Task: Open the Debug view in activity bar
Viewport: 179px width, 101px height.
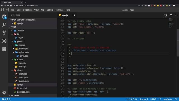Action: (4, 41)
